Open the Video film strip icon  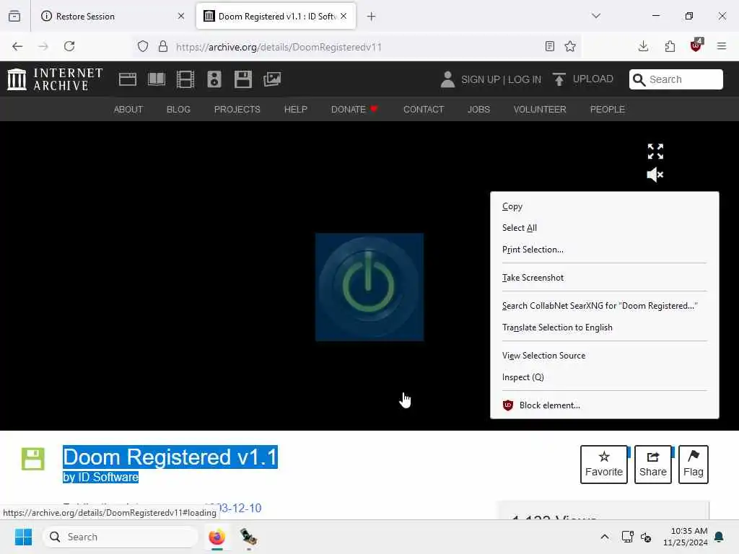coord(185,79)
